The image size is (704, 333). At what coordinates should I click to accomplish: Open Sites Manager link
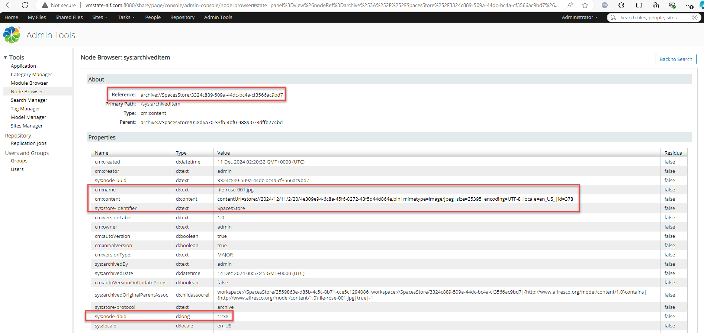point(27,126)
